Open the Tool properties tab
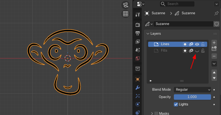 coord(138,14)
